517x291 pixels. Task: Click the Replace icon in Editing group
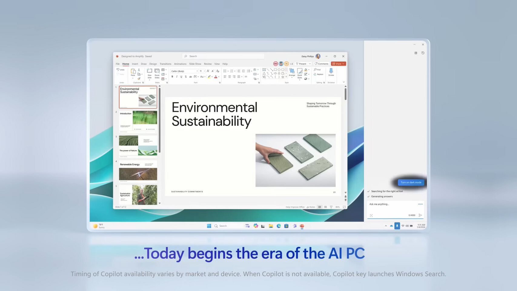pos(319,74)
